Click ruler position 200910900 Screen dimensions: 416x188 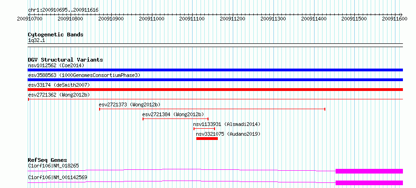click(111, 19)
